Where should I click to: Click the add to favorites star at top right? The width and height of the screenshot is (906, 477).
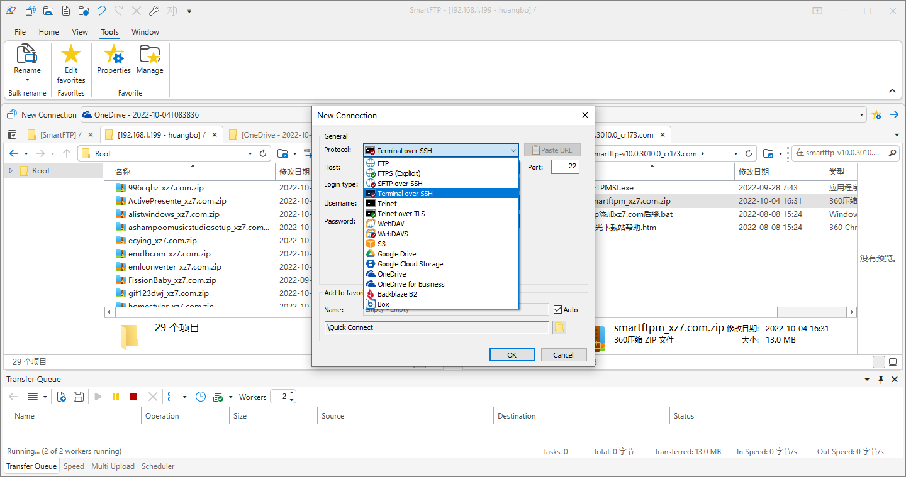coord(877,115)
